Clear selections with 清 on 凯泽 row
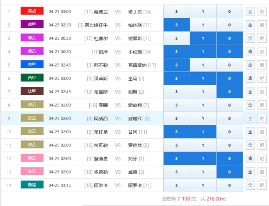269x206 pixels. pos(250,52)
